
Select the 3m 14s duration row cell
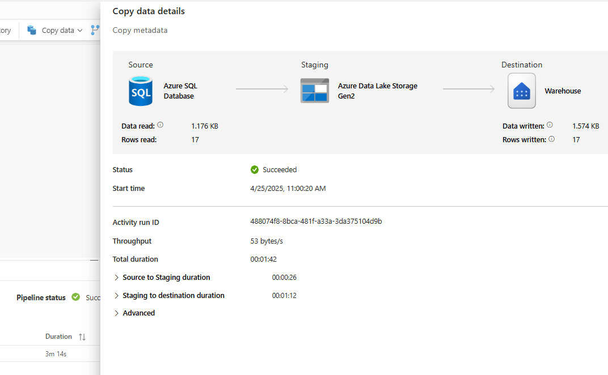[x=56, y=354]
